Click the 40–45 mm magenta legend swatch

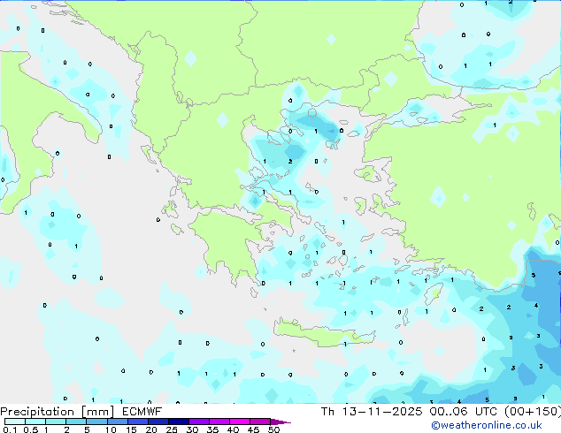pos(240,422)
